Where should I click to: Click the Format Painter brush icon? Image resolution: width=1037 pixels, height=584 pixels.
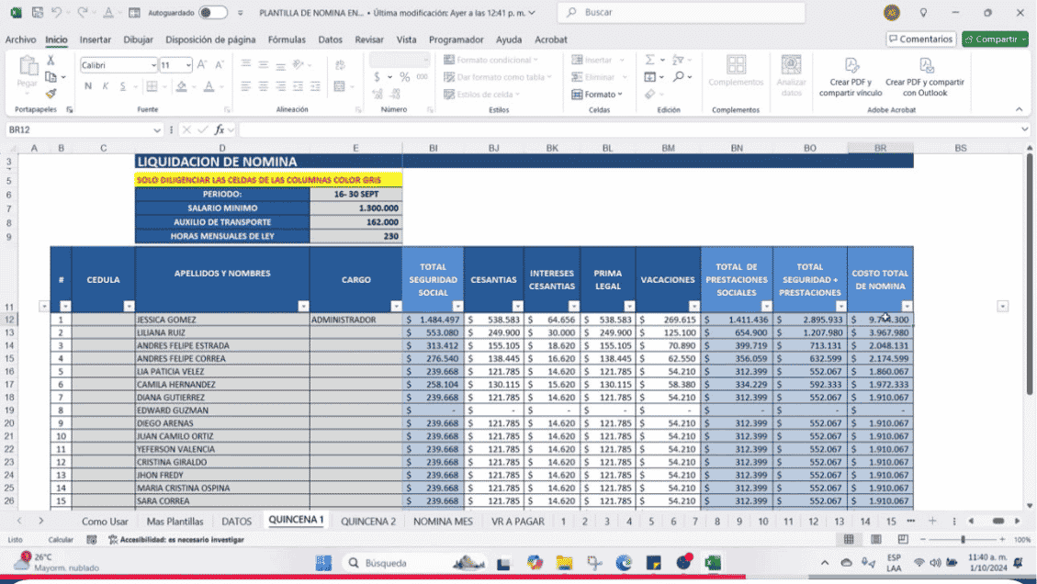point(51,94)
